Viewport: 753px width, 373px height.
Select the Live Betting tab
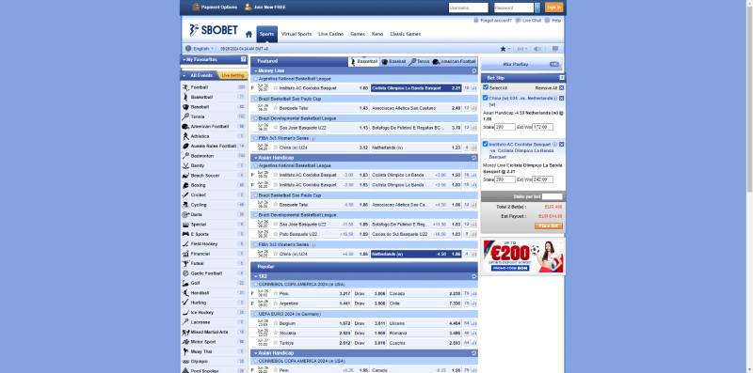pos(232,76)
